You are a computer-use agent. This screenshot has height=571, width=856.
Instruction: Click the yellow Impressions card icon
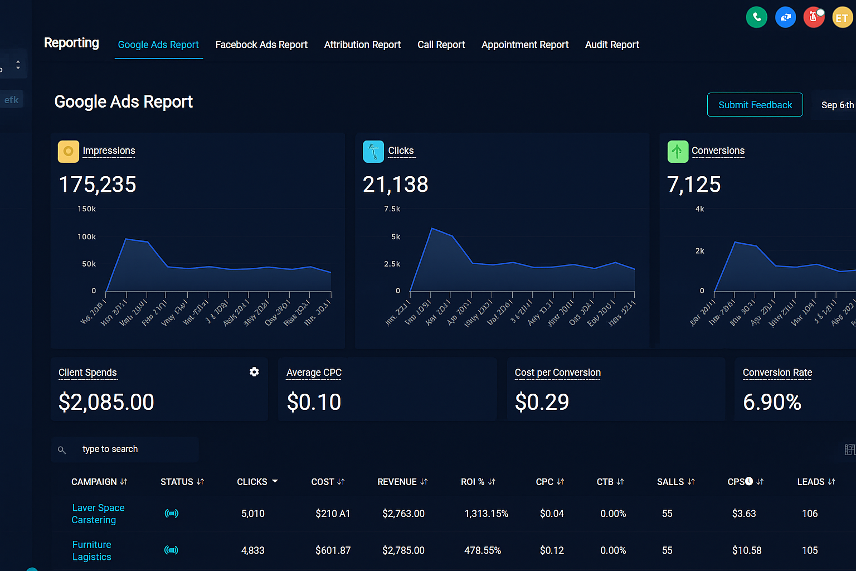pos(69,151)
